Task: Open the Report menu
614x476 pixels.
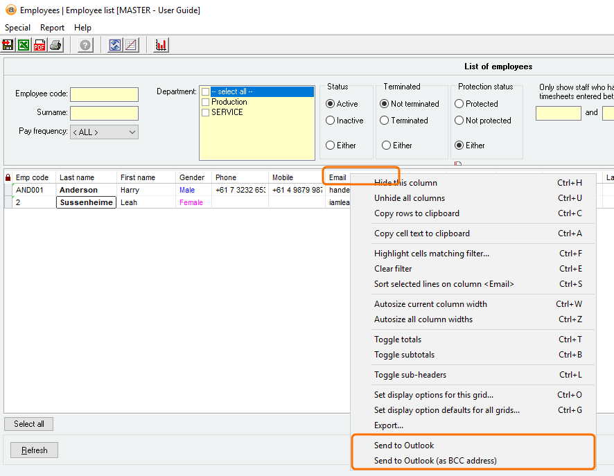Action: click(52, 28)
